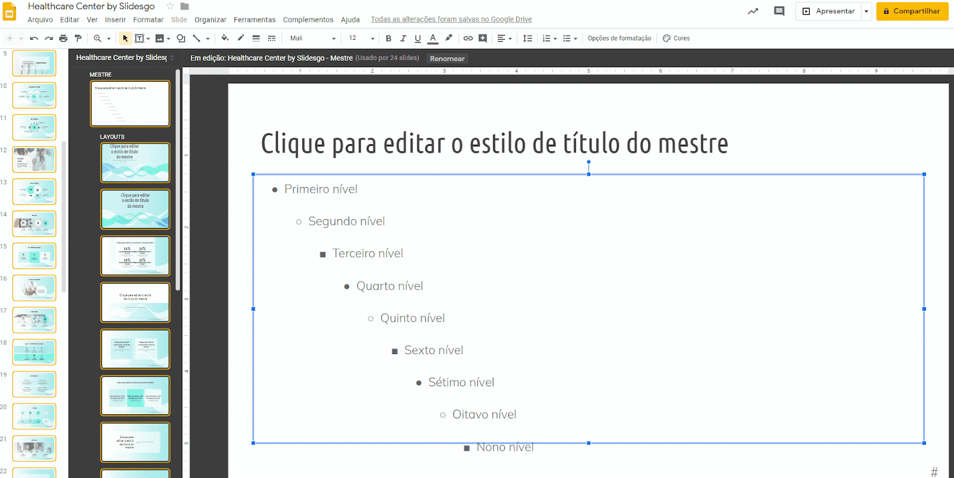Click the Undo arrow icon

pos(34,38)
